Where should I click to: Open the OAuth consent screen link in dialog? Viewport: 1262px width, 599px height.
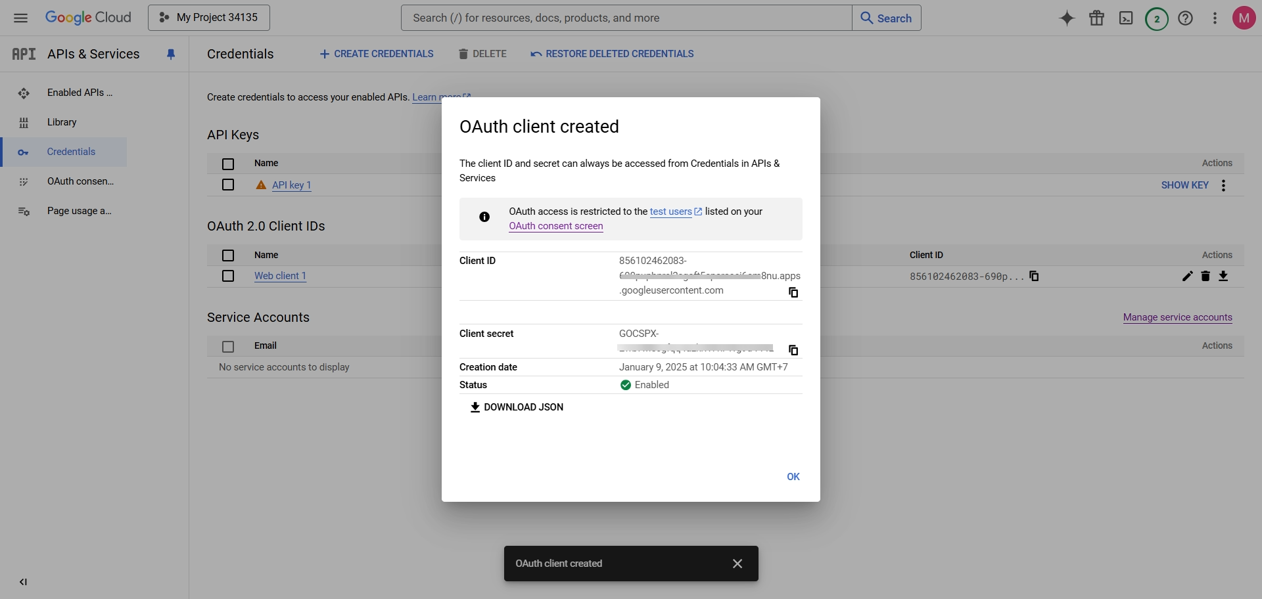(x=556, y=226)
